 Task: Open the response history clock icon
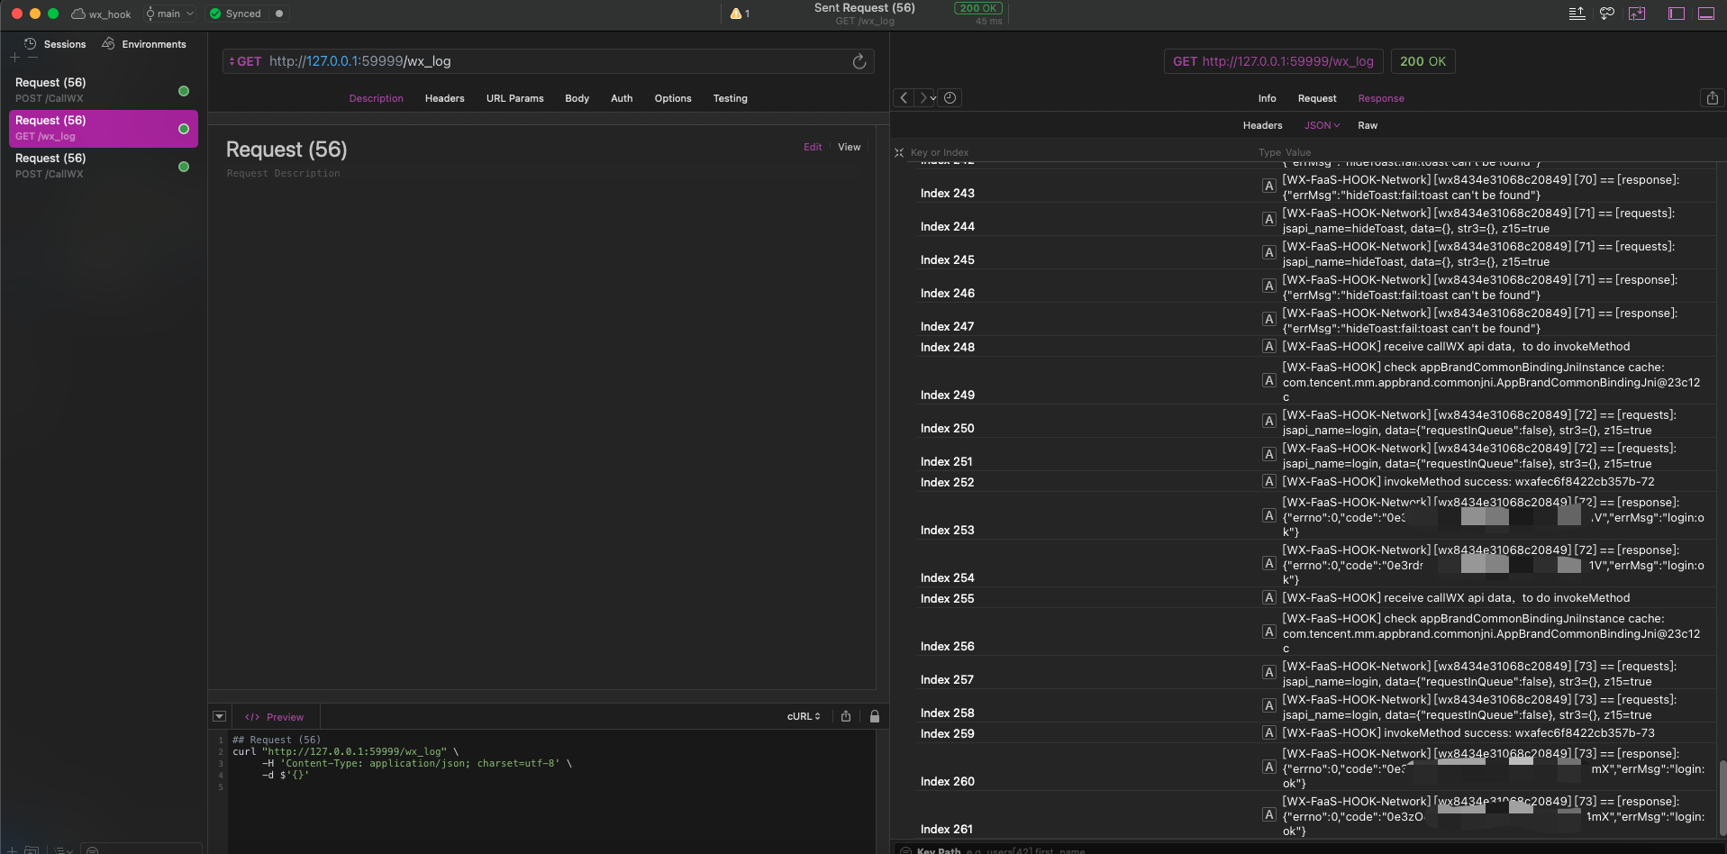(950, 97)
